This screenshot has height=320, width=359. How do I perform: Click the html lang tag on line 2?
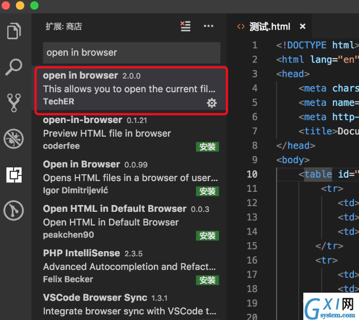pyautogui.click(x=318, y=59)
